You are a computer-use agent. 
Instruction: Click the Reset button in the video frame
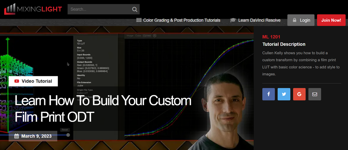pos(64,130)
